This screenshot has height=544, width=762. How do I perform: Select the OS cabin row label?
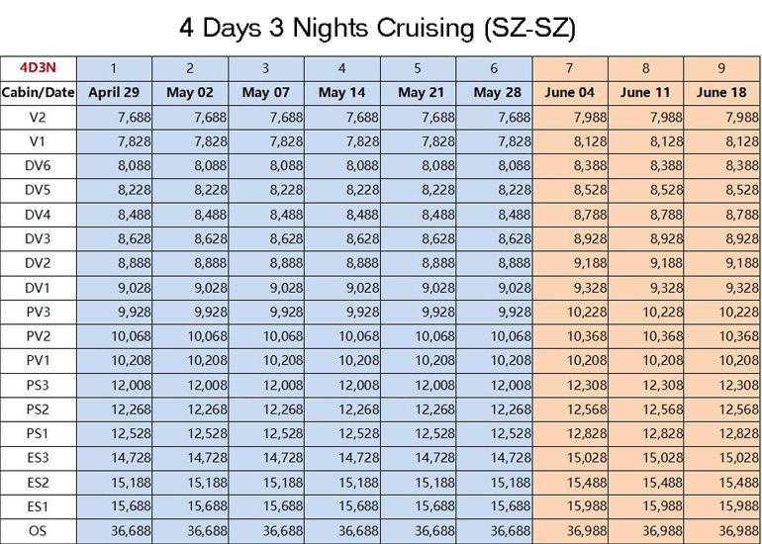coord(38,531)
